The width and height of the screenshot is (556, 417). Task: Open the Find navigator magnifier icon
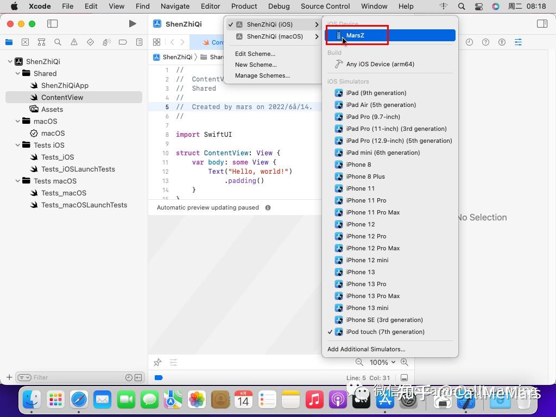tap(58, 42)
